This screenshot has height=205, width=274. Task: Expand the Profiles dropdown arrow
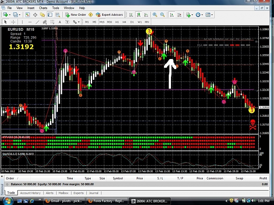click(20, 15)
